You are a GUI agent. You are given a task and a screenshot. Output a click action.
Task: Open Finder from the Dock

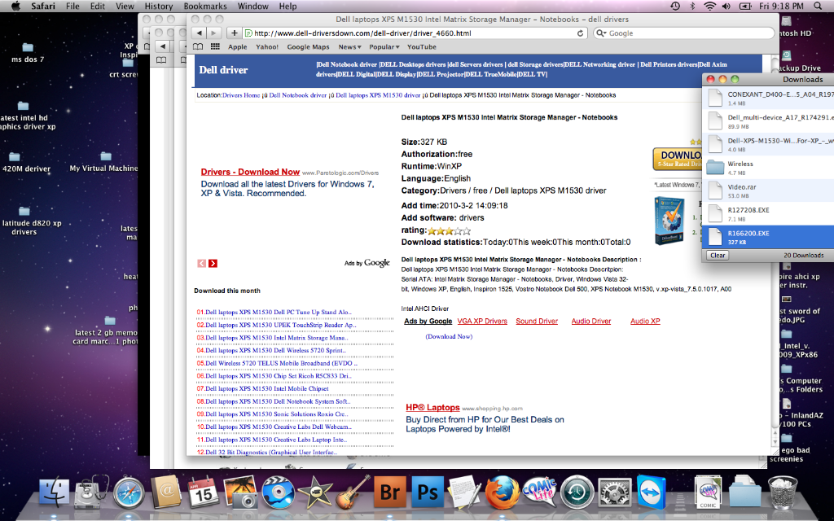(x=55, y=493)
